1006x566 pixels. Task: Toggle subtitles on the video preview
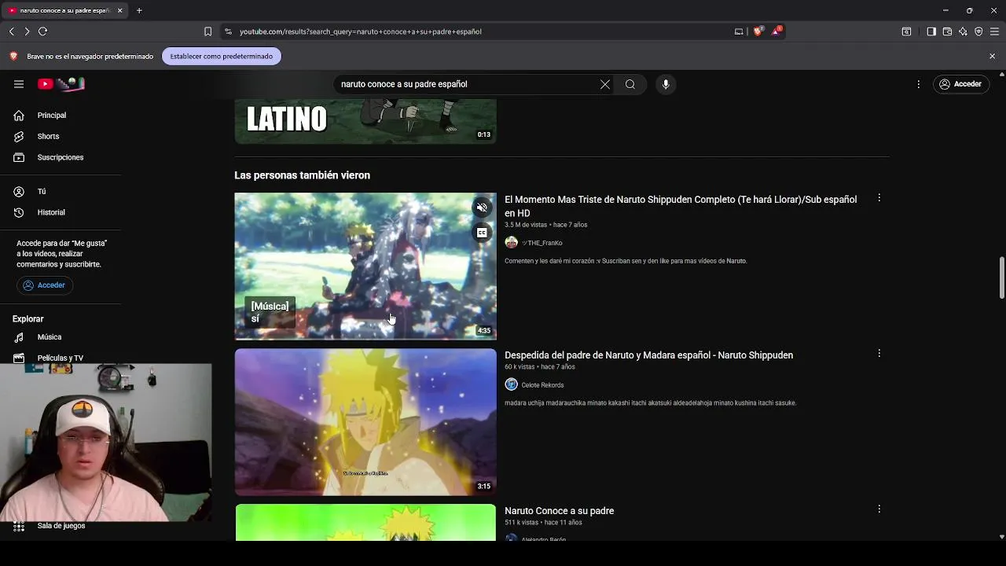coord(483,233)
